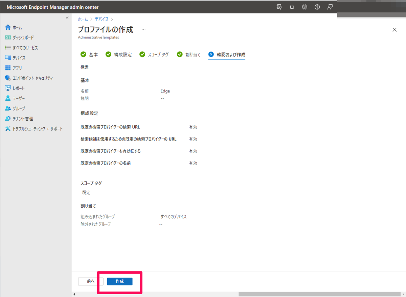406x297 pixels.
Task: Open the スコープ タグ step
Action: (x=158, y=54)
